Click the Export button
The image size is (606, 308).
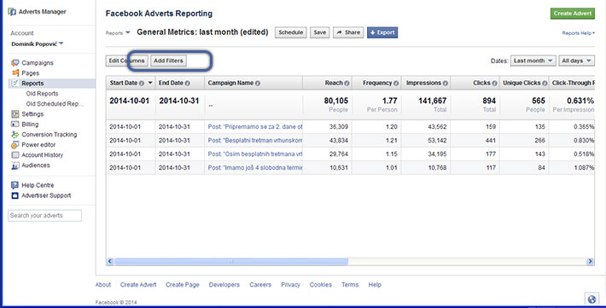click(x=382, y=32)
